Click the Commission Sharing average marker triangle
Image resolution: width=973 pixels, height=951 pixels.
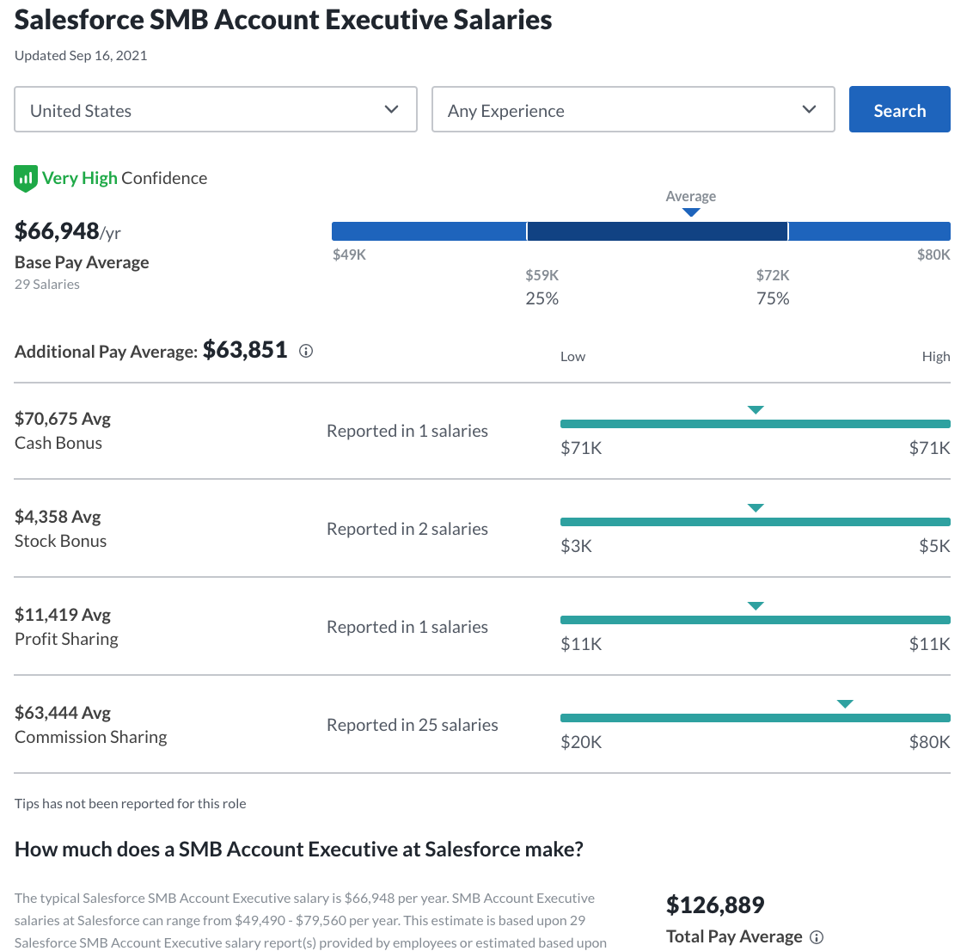pyautogui.click(x=845, y=704)
